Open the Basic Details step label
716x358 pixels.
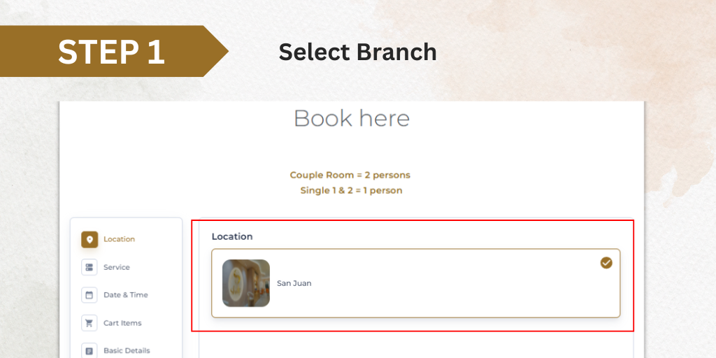127,351
